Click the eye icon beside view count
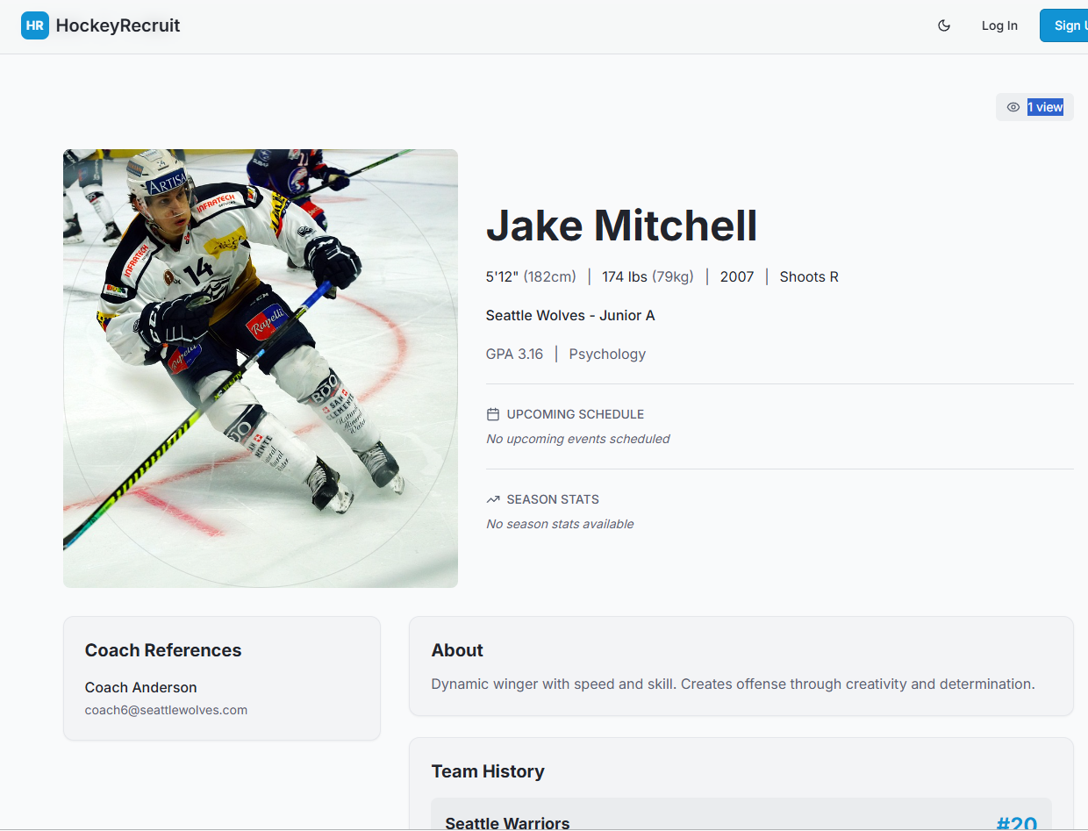 point(1013,107)
